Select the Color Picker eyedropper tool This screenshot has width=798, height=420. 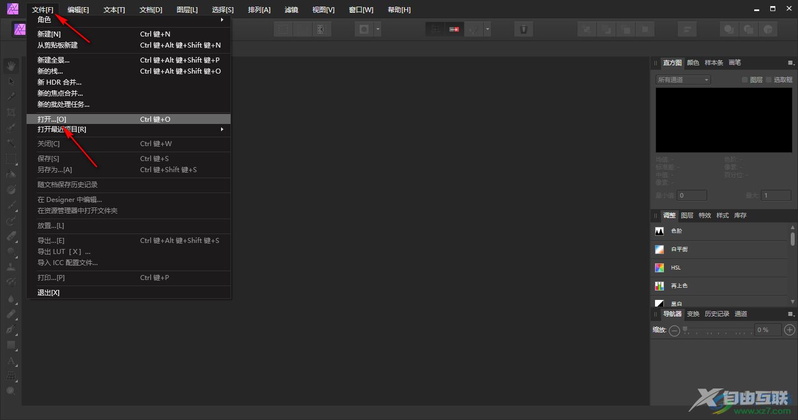[11, 97]
